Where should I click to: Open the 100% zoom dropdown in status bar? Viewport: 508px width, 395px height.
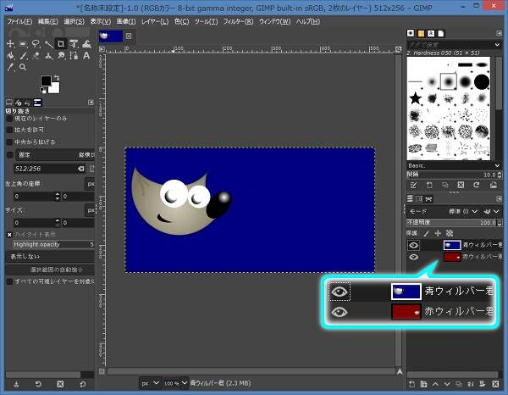pyautogui.click(x=174, y=383)
